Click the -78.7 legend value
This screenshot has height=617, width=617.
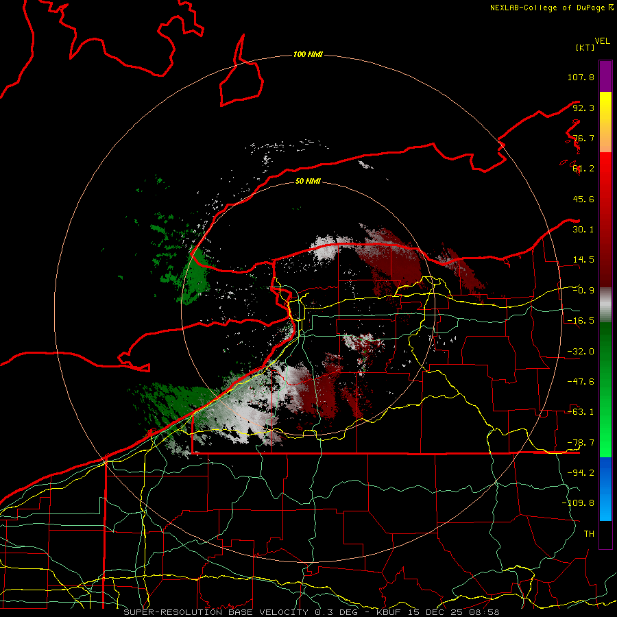point(581,443)
